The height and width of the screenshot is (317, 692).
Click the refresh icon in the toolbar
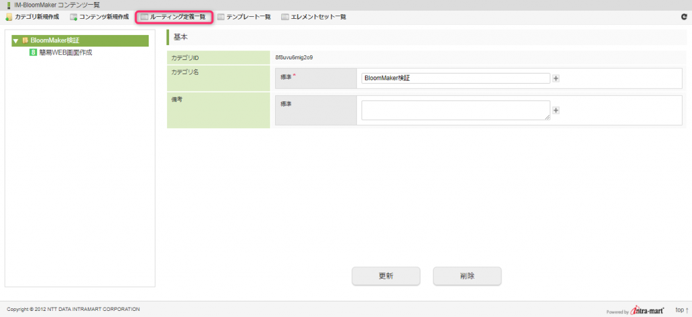(x=685, y=17)
